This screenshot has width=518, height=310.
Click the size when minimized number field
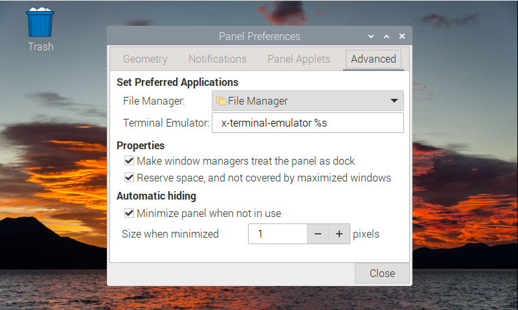tap(277, 234)
